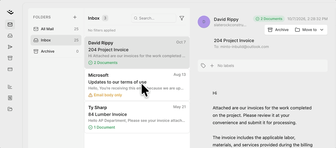Click the inbox tray sidebar icon
336x148 pixels.
click(10, 36)
